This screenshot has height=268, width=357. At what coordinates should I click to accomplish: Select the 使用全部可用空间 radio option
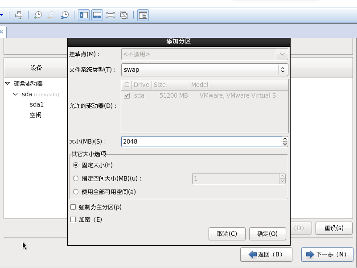point(76,192)
